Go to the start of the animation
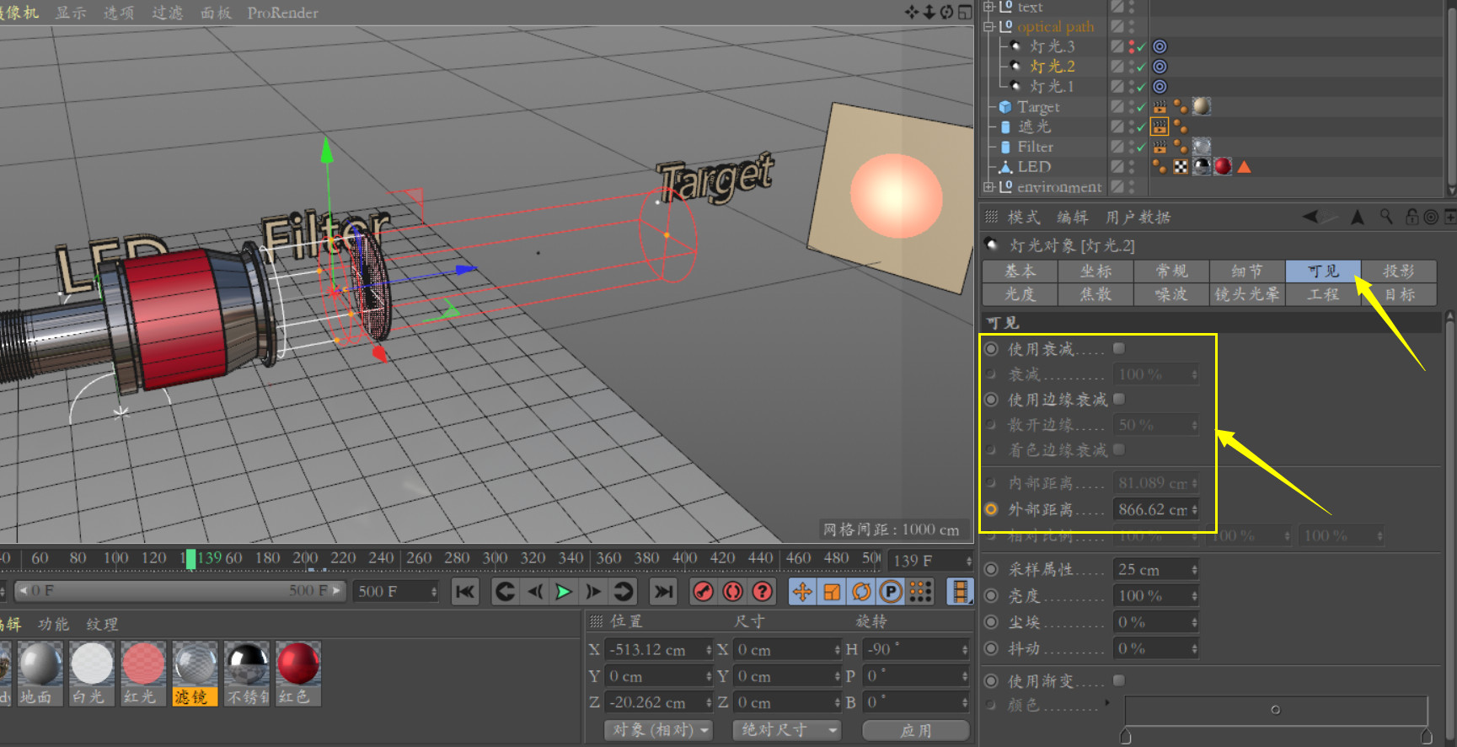Screen dimensions: 1457x747 [x=465, y=592]
